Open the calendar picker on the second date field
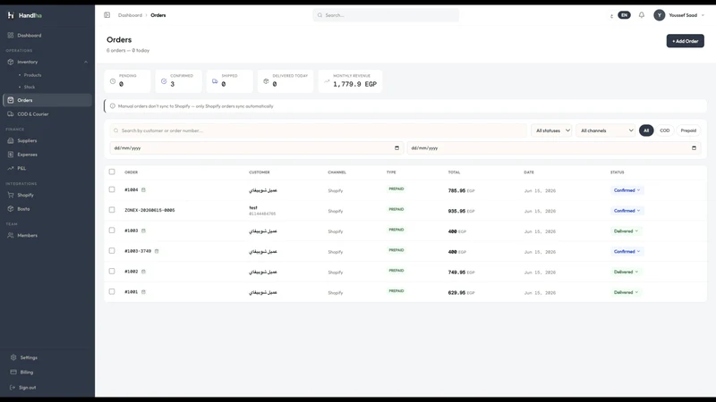Image resolution: width=716 pixels, height=402 pixels. point(695,147)
